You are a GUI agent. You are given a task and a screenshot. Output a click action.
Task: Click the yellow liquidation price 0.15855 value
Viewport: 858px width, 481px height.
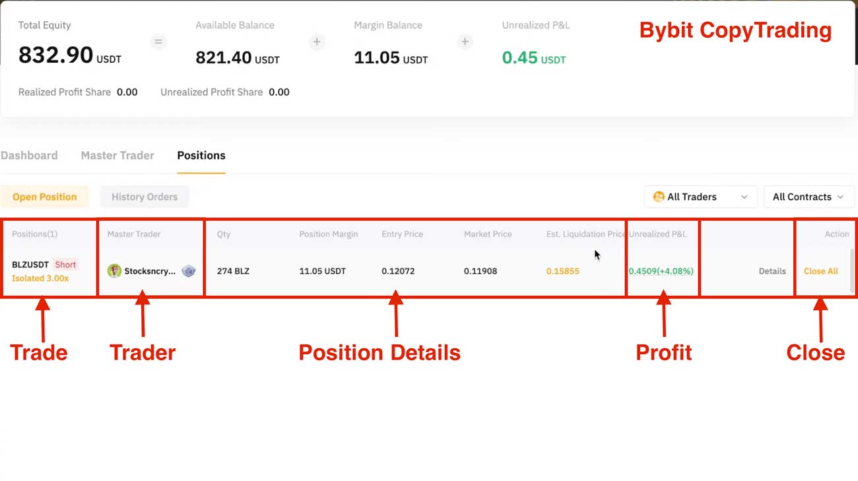[x=562, y=271]
